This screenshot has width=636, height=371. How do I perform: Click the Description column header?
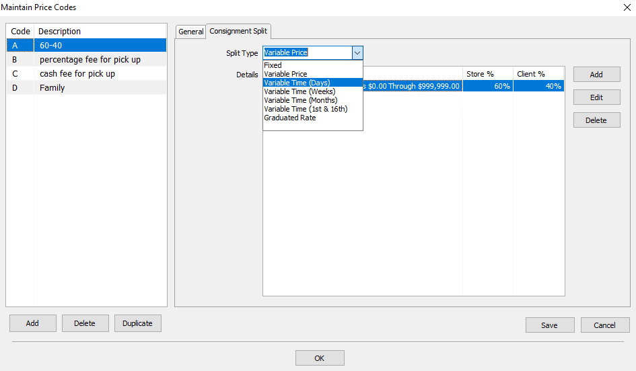(x=100, y=31)
